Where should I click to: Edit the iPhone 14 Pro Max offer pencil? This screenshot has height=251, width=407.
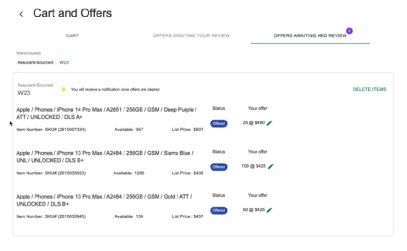[x=270, y=123]
